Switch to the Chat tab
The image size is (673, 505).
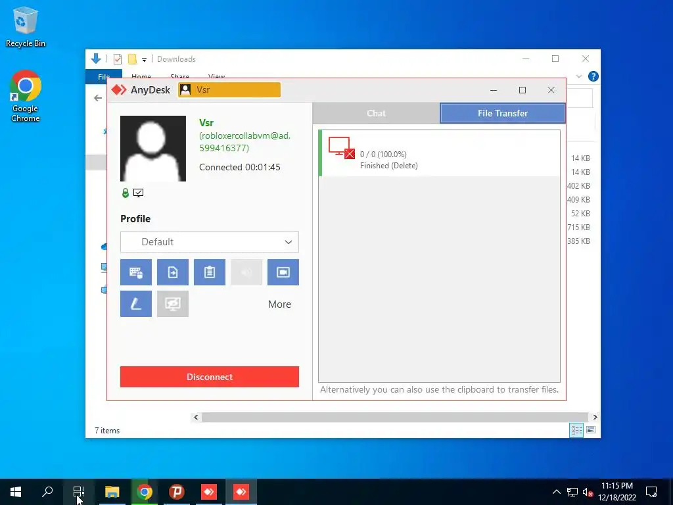376,113
